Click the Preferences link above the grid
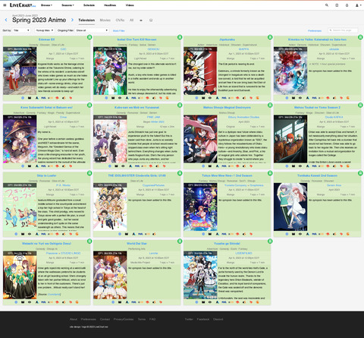The width and height of the screenshot is (364, 338). click(x=315, y=30)
